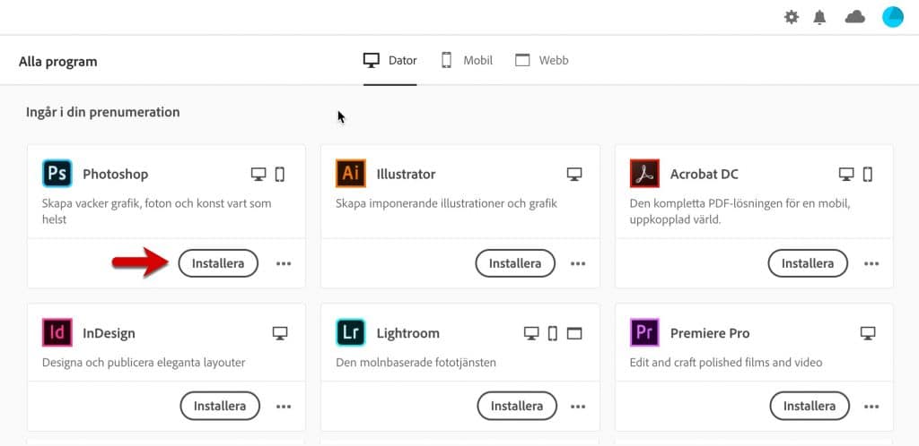Open the cloud sync status icon
This screenshot has width=919, height=446.
pos(855,18)
